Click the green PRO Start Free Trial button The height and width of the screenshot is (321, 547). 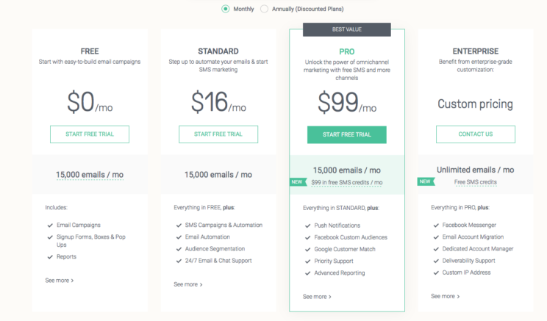click(347, 134)
